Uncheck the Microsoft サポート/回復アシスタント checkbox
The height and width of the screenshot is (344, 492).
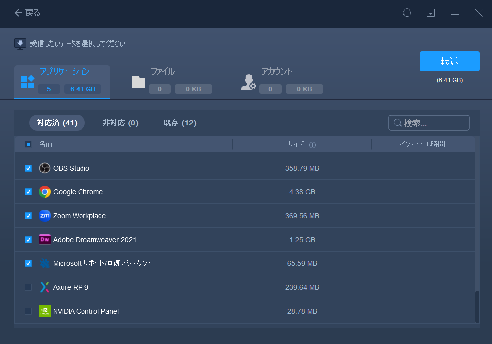tap(28, 263)
